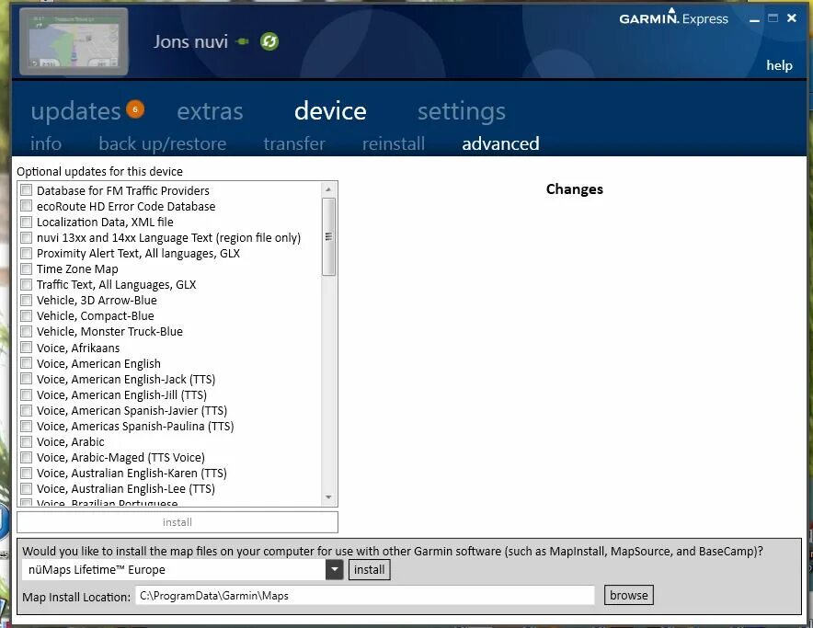The image size is (813, 628).
Task: Open the updates tab
Action: click(75, 111)
